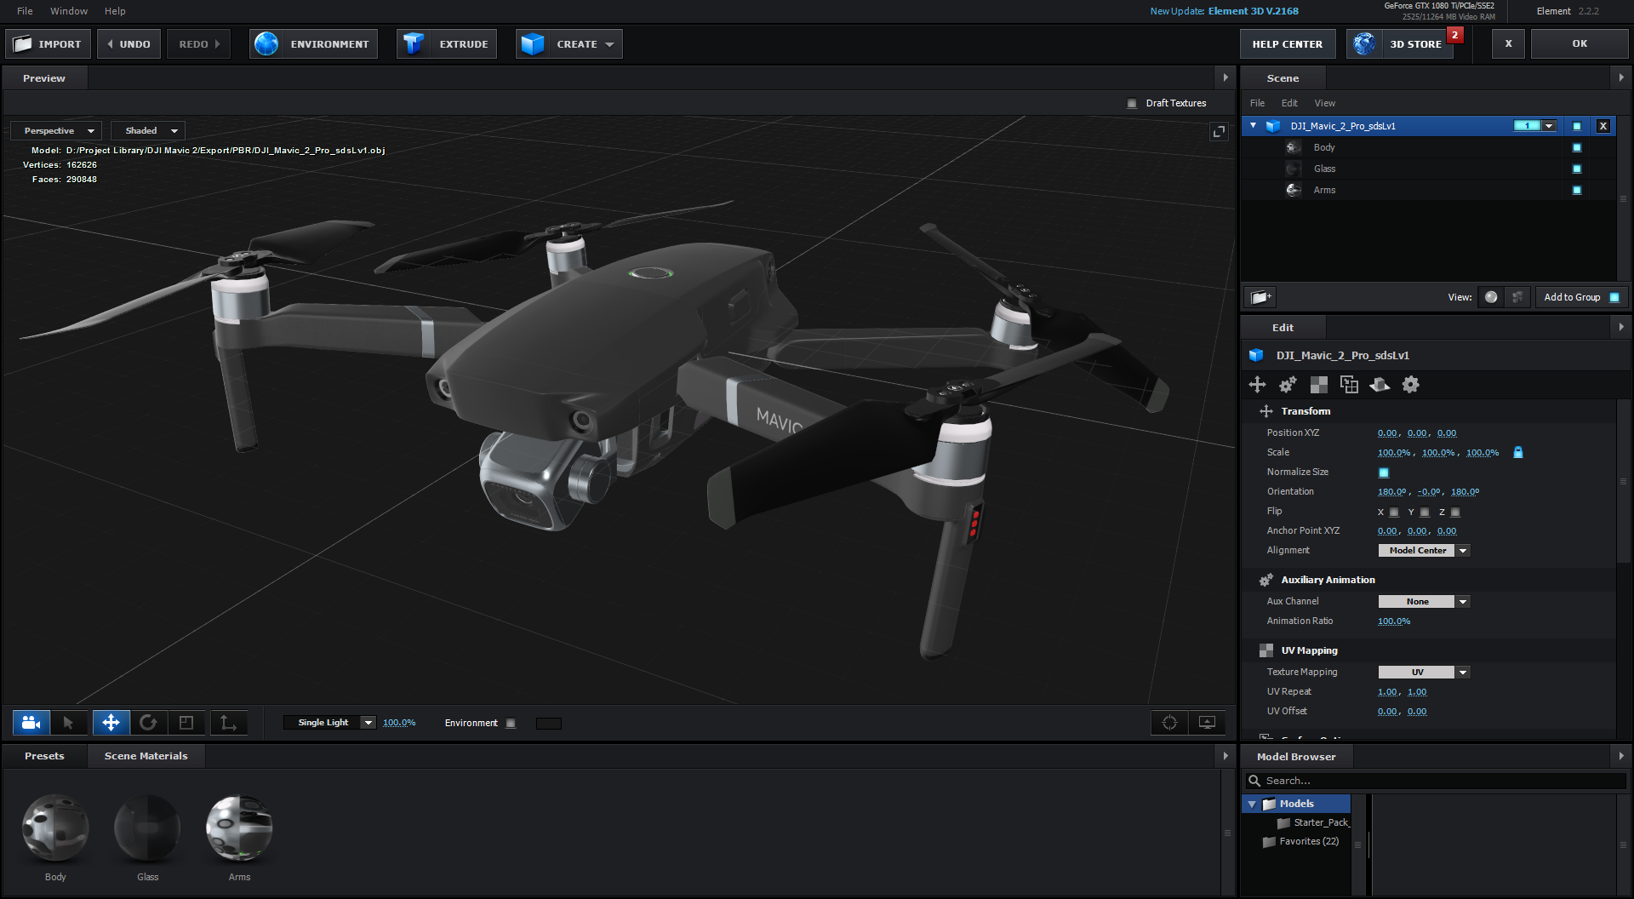Switch Scene view to the cubes group view
The image size is (1634, 899).
click(1517, 297)
